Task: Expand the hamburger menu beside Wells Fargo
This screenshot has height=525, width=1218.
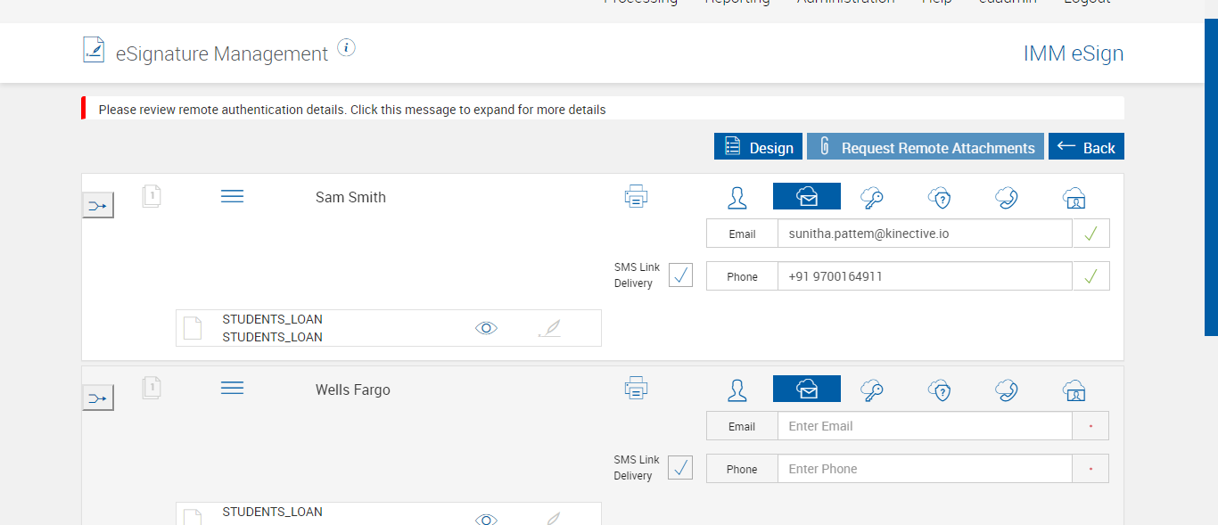Action: tap(232, 389)
